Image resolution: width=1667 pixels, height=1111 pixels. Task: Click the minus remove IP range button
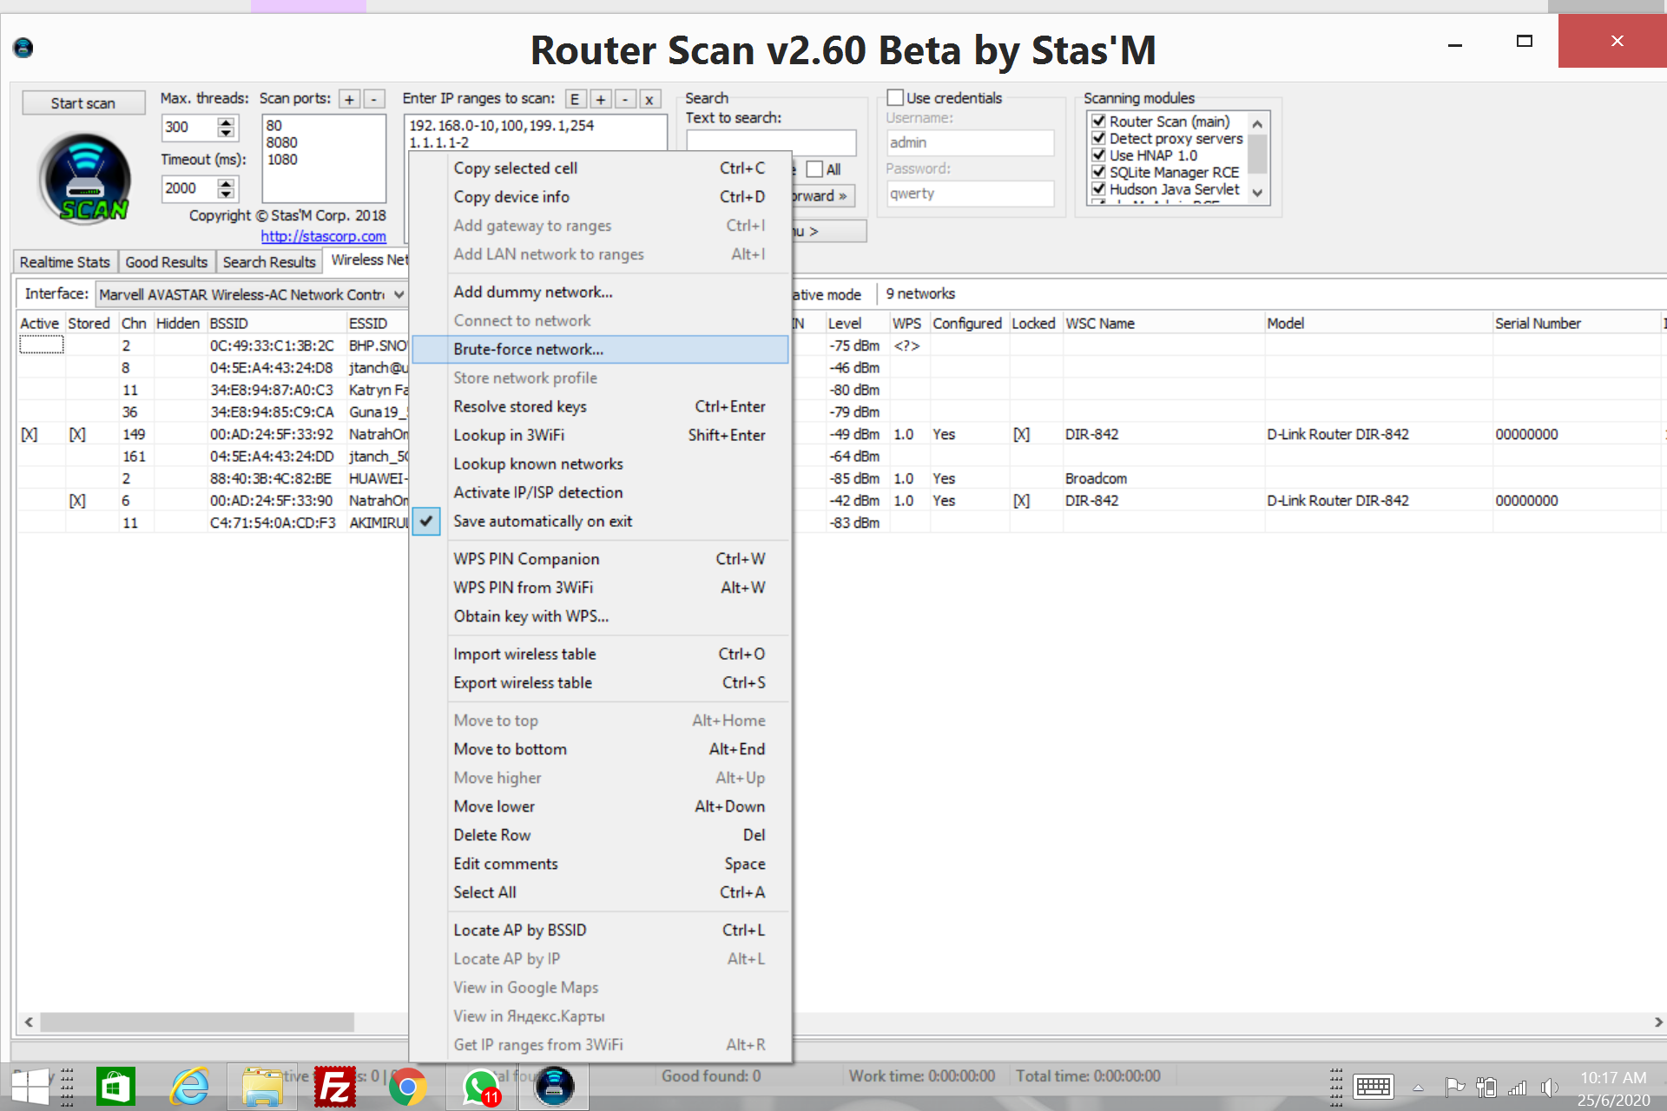point(625,100)
